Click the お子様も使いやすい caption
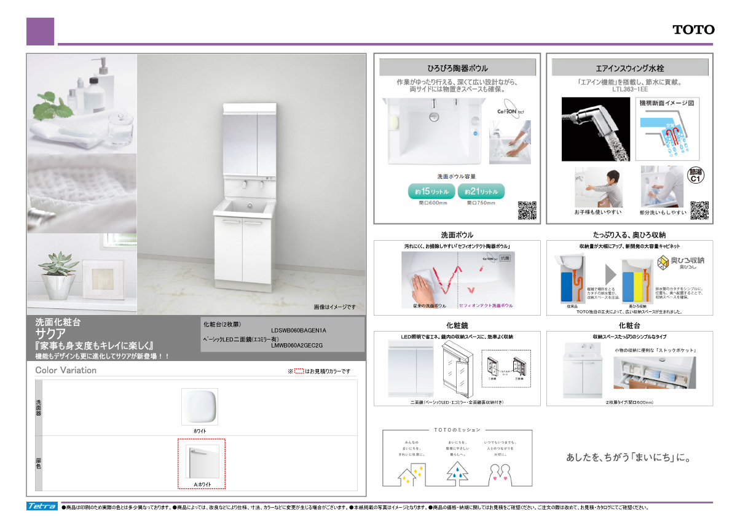732x517 pixels. tap(598, 212)
